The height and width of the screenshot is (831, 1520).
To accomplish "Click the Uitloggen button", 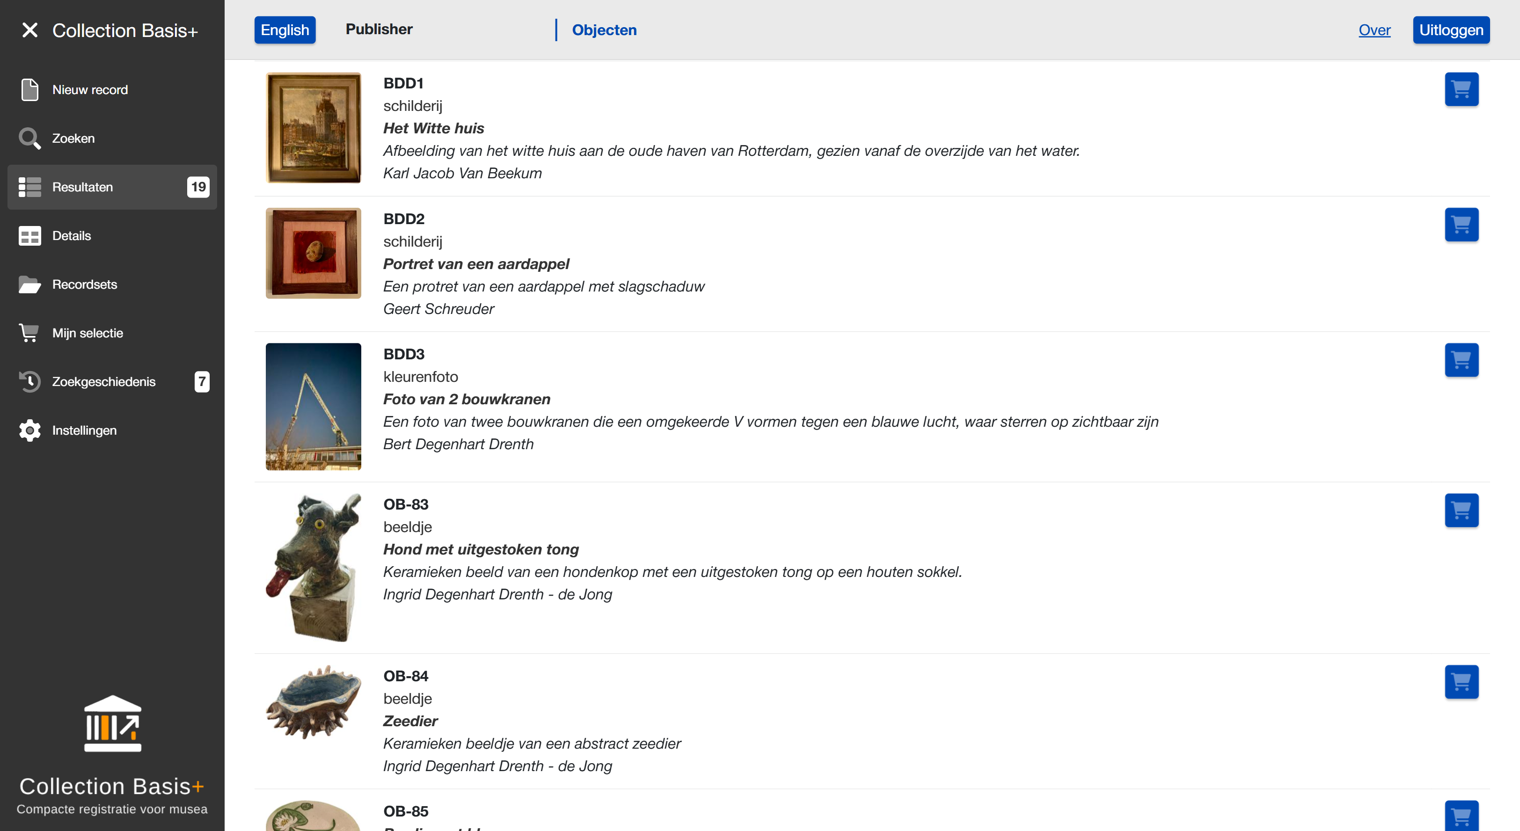I will (1451, 29).
